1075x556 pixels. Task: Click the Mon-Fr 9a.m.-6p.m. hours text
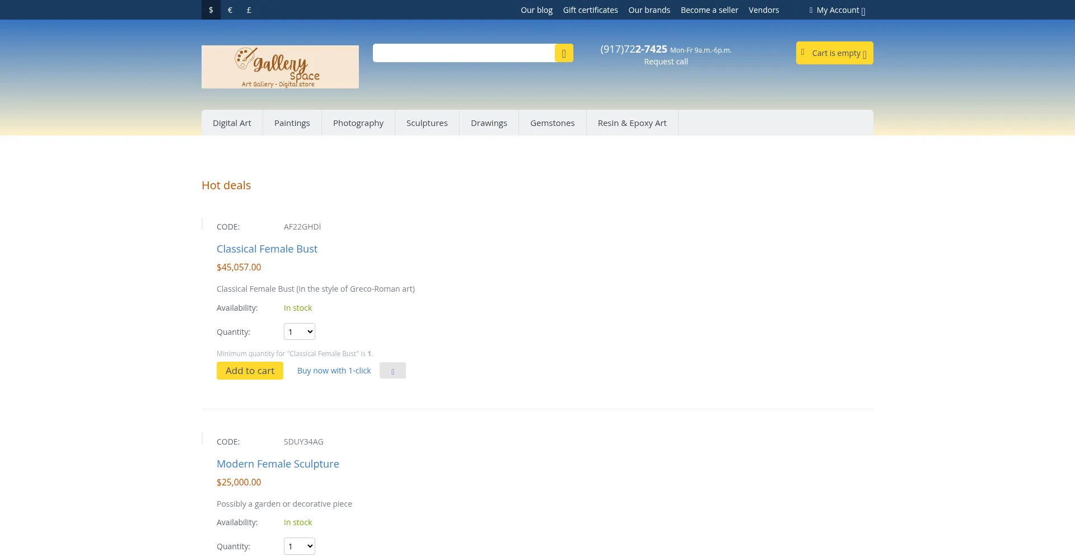tap(701, 50)
